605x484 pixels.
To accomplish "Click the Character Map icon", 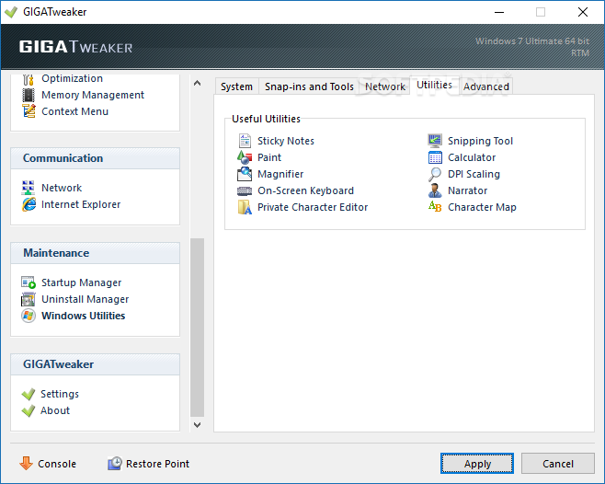I will point(435,207).
